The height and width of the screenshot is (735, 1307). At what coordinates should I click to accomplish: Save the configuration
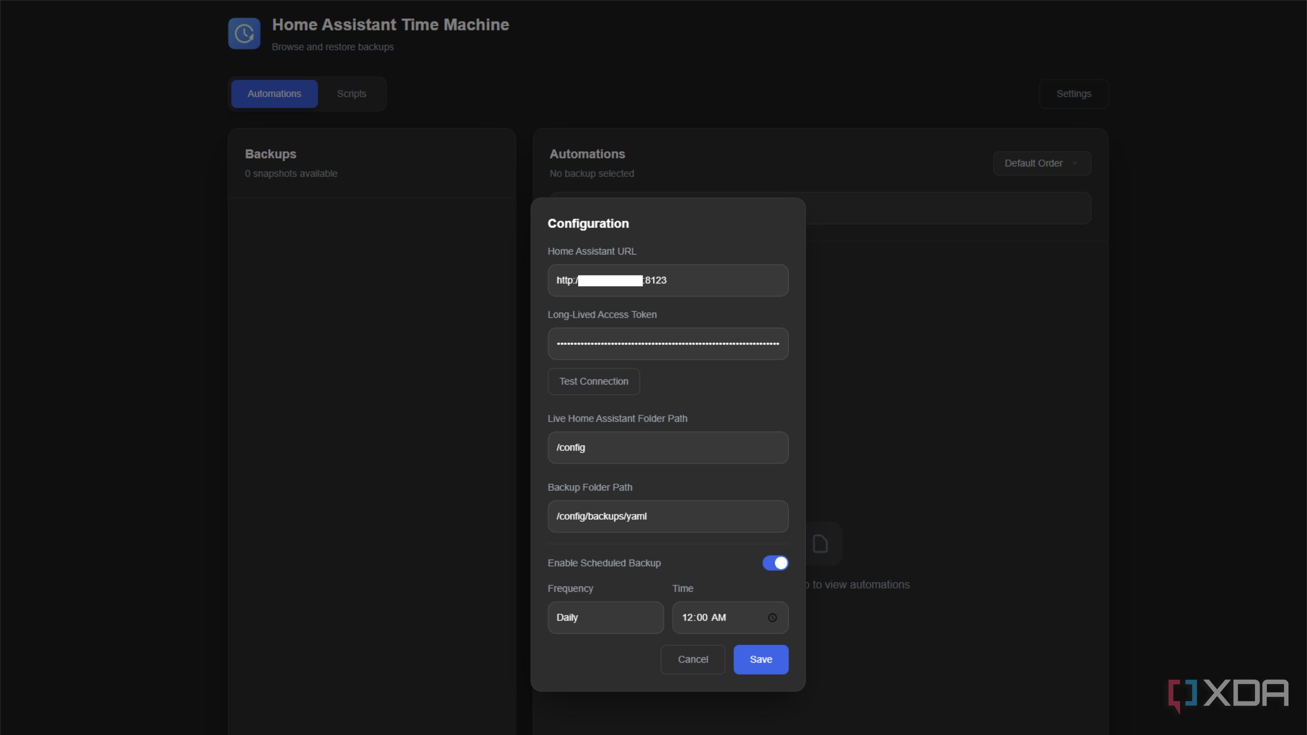760,659
